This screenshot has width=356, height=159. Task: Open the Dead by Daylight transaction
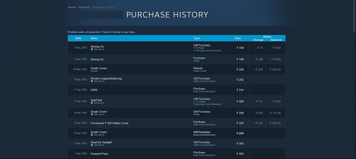point(177,144)
